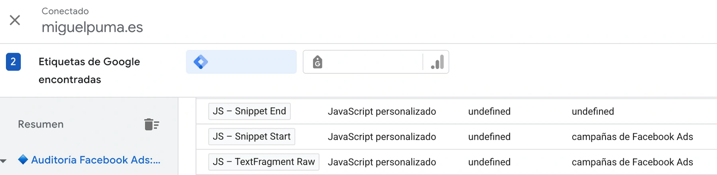Click the Etiquetas de Google encontradas label
Screen dimensions: 717x175
tap(89, 70)
